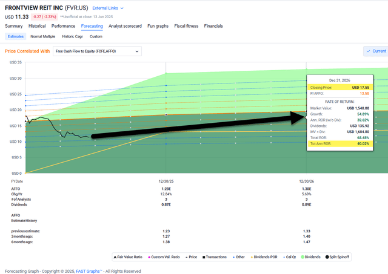Click the 3 months ago 1.40 value
The height and width of the screenshot is (274, 388).
(x=306, y=236)
